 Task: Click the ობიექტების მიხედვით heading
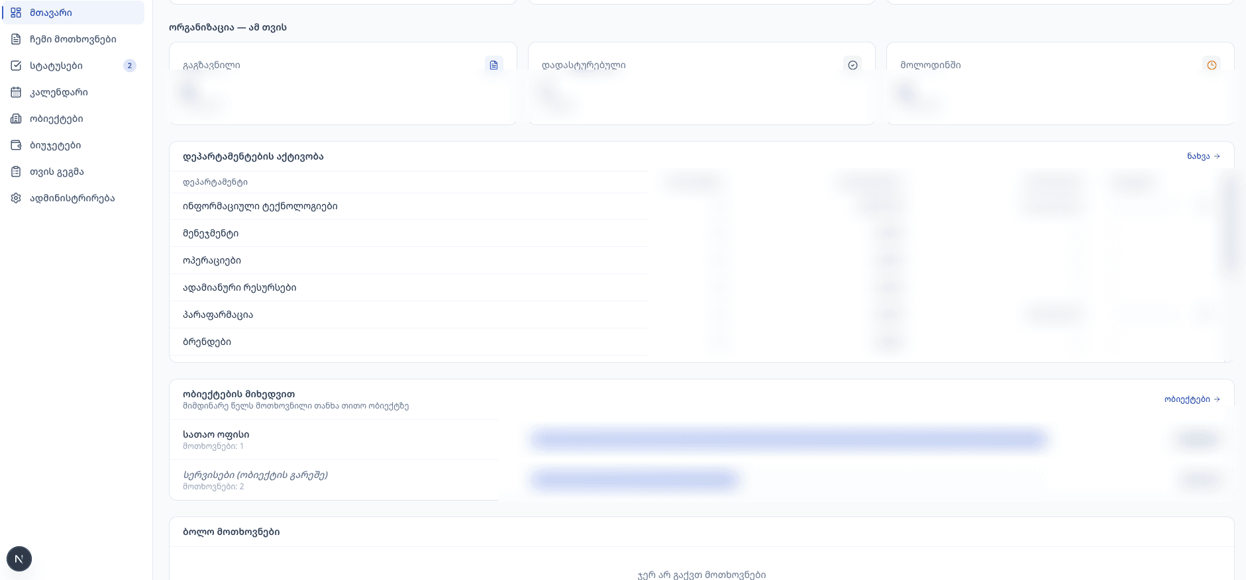click(239, 394)
